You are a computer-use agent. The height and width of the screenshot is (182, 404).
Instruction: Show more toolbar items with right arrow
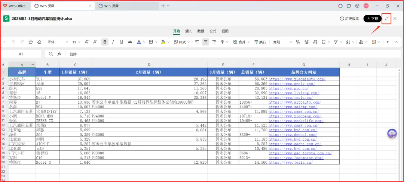point(388,42)
